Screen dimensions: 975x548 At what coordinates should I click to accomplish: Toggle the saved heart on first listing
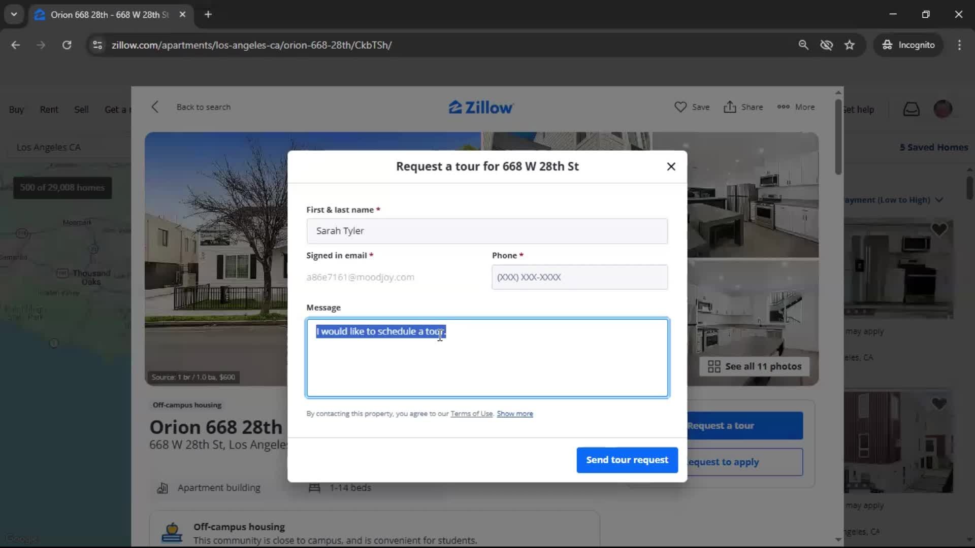939,230
